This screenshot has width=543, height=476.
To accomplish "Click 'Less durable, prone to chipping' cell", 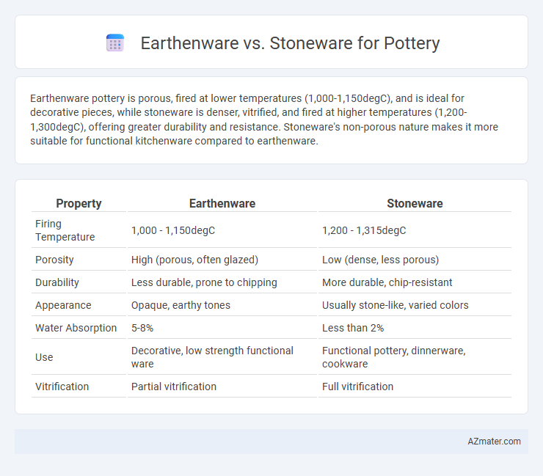I will (222, 282).
